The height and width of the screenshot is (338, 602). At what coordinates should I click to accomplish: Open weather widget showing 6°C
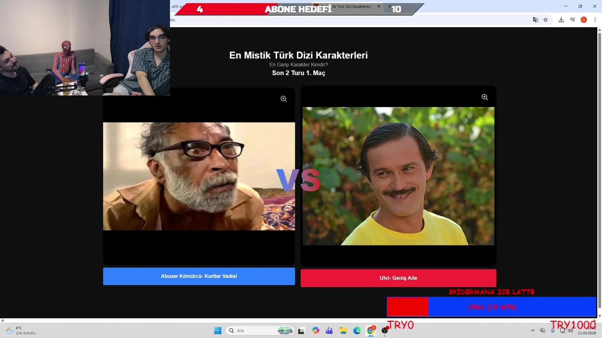[x=21, y=330]
